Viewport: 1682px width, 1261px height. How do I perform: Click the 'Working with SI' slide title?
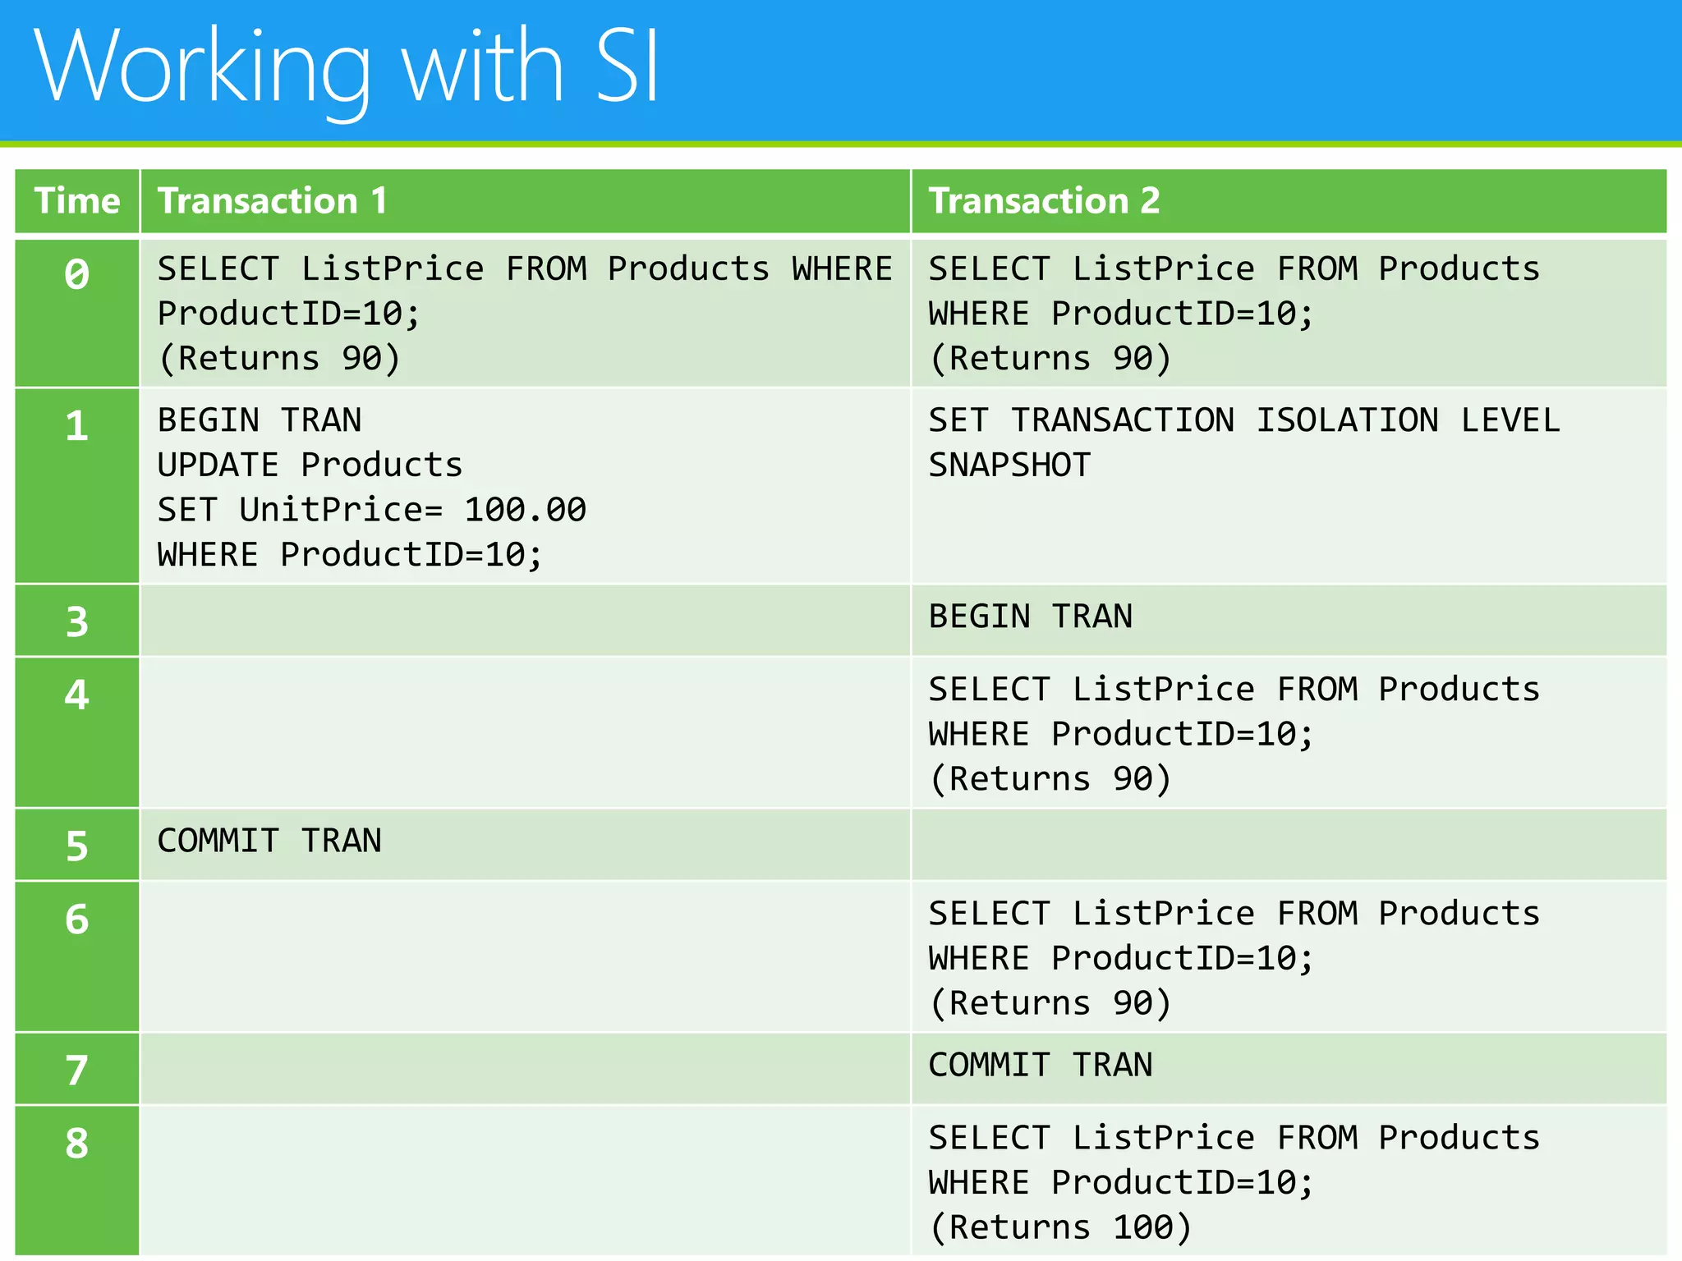[x=346, y=67]
